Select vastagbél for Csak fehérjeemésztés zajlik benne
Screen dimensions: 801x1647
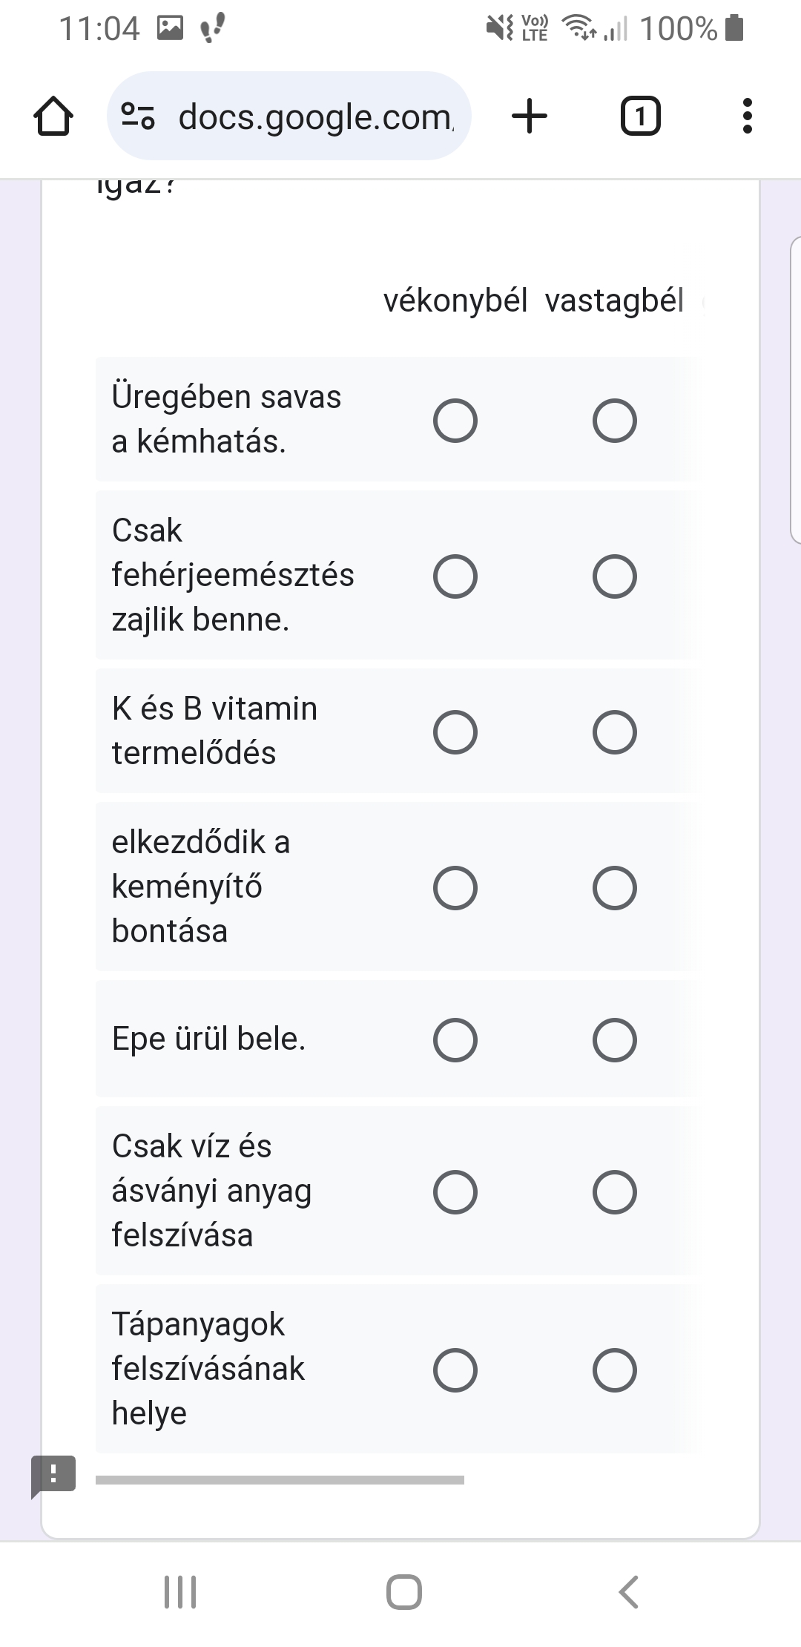pyautogui.click(x=614, y=576)
